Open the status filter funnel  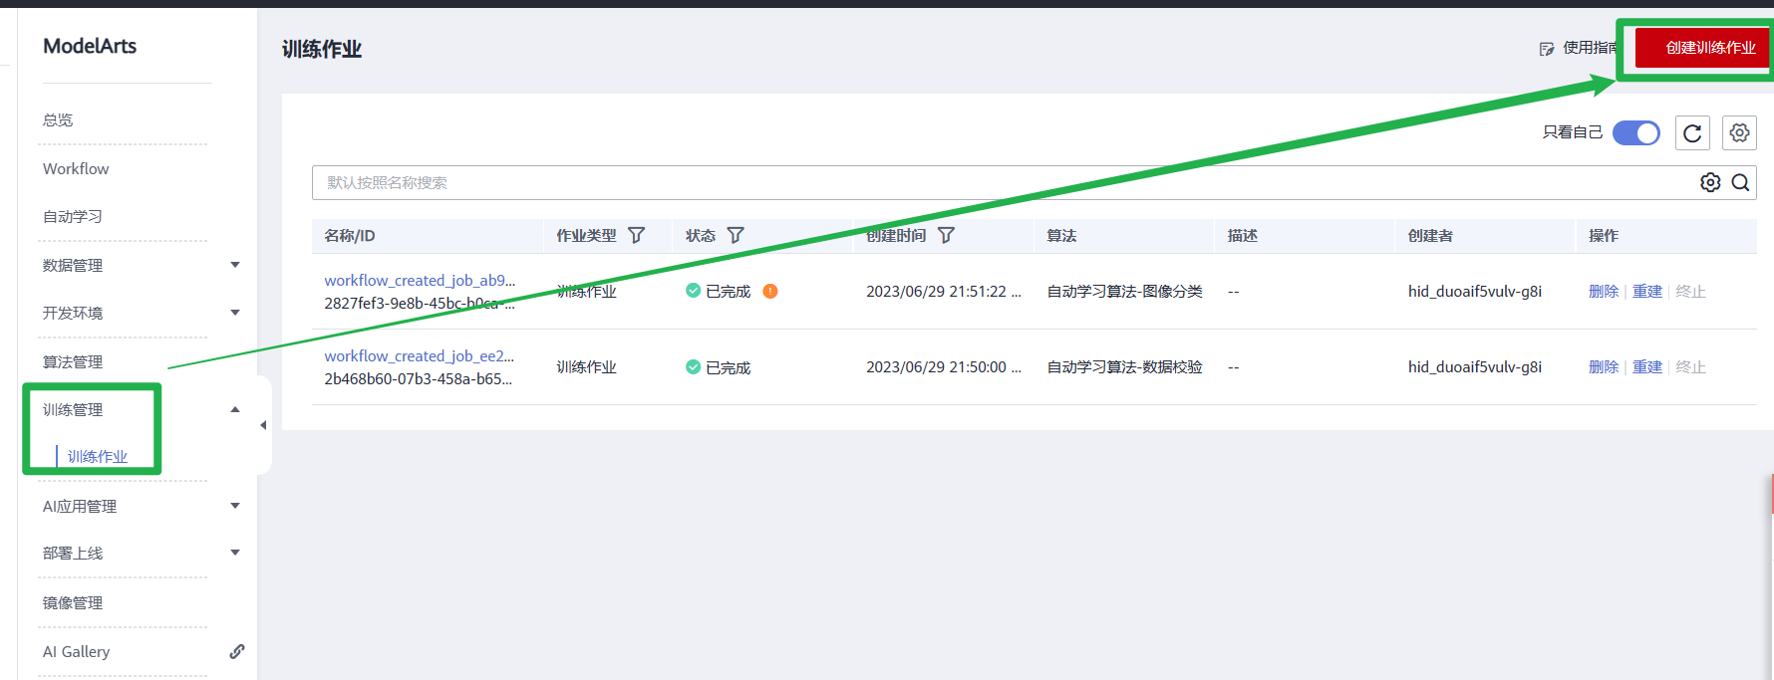point(736,235)
